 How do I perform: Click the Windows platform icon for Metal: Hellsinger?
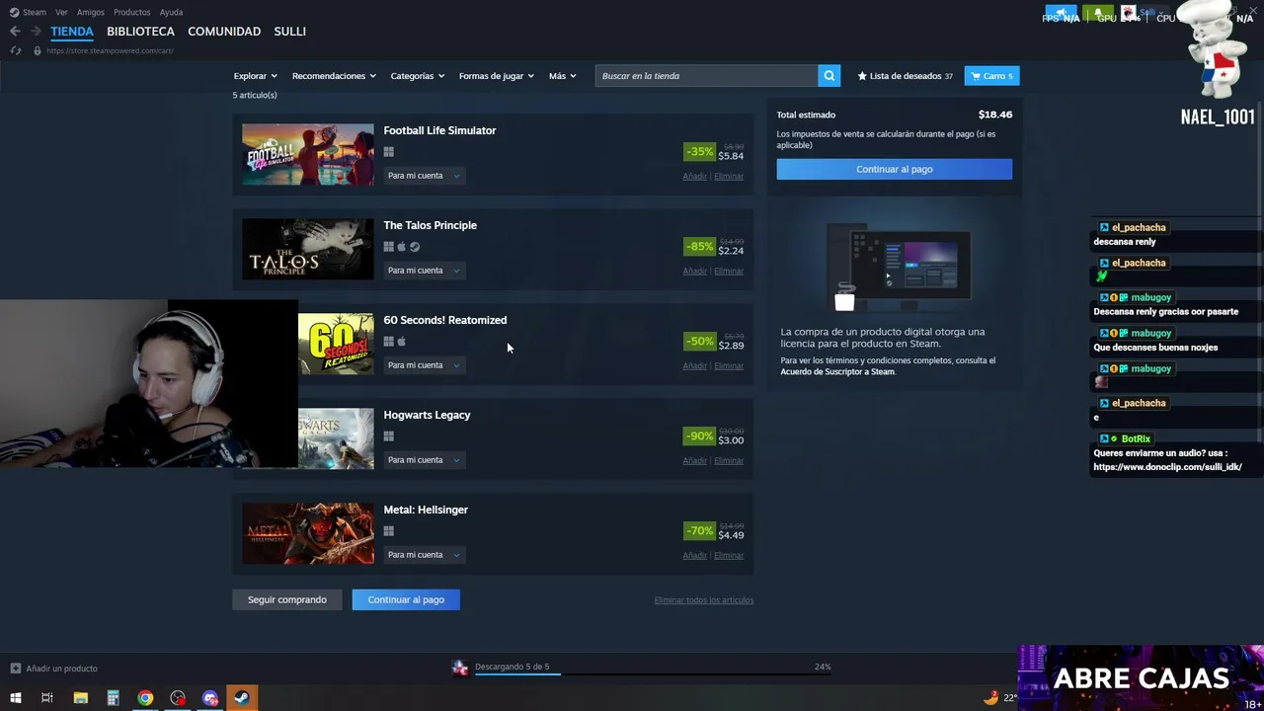389,531
